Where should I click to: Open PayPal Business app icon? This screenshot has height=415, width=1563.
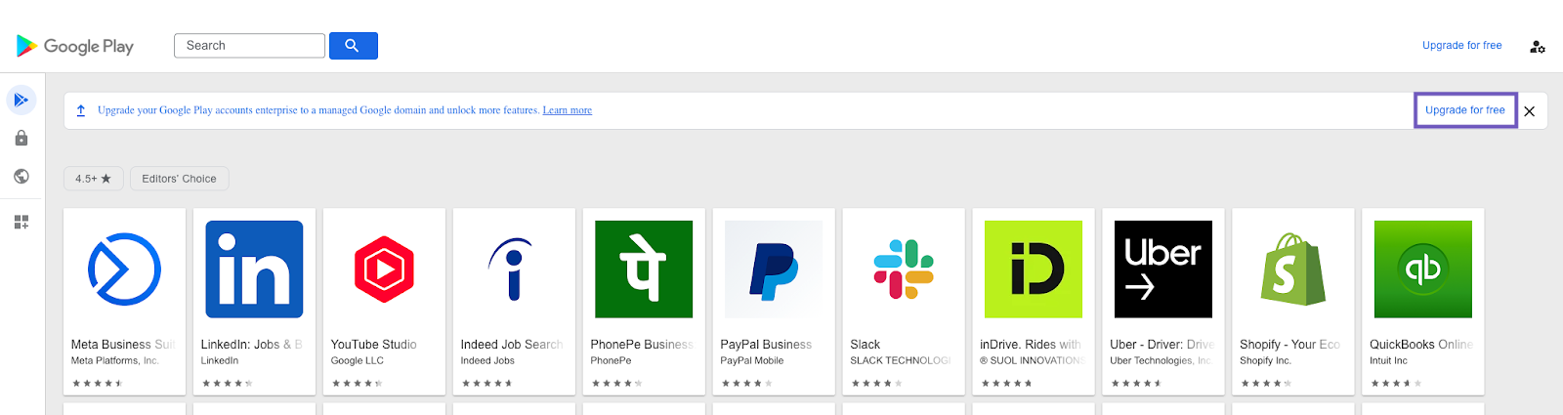tap(774, 270)
